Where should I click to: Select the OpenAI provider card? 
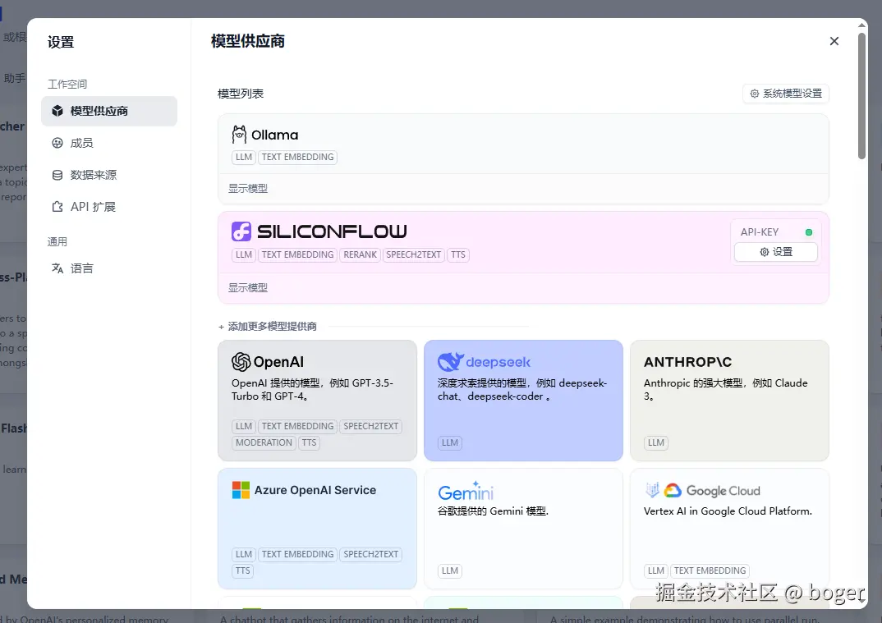point(317,401)
